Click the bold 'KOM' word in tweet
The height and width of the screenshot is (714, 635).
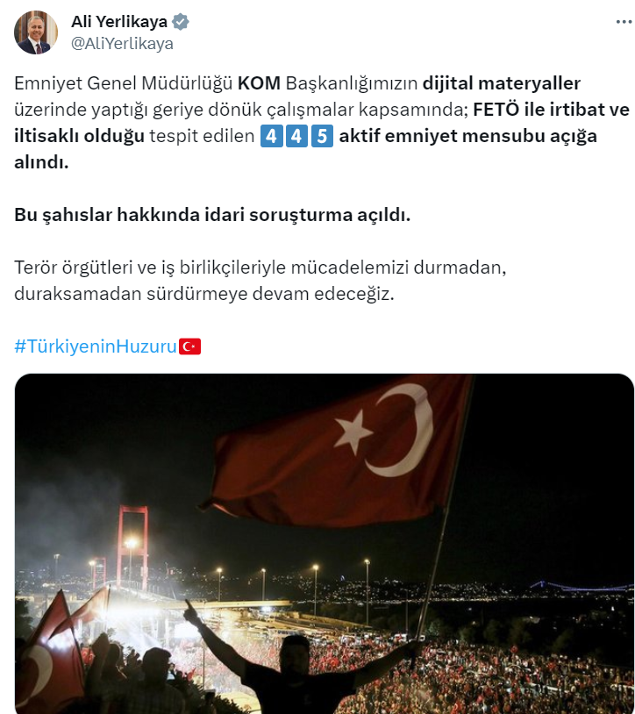click(259, 83)
